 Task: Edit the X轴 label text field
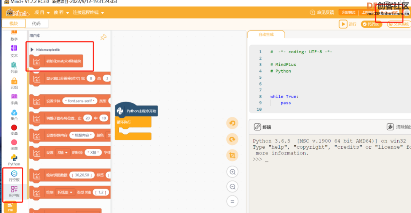[x=93, y=153]
